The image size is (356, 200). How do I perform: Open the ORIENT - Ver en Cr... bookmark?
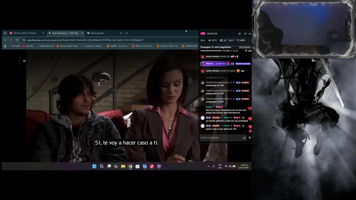(x=117, y=46)
